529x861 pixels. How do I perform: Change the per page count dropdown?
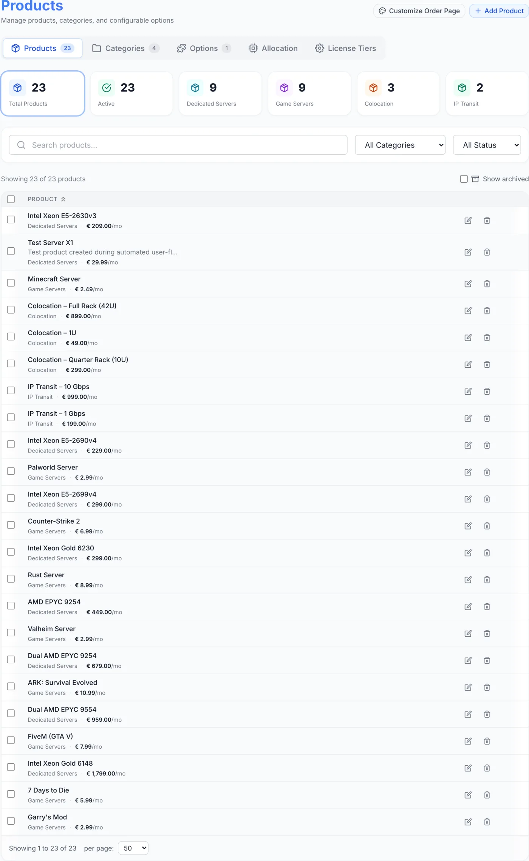click(x=133, y=848)
